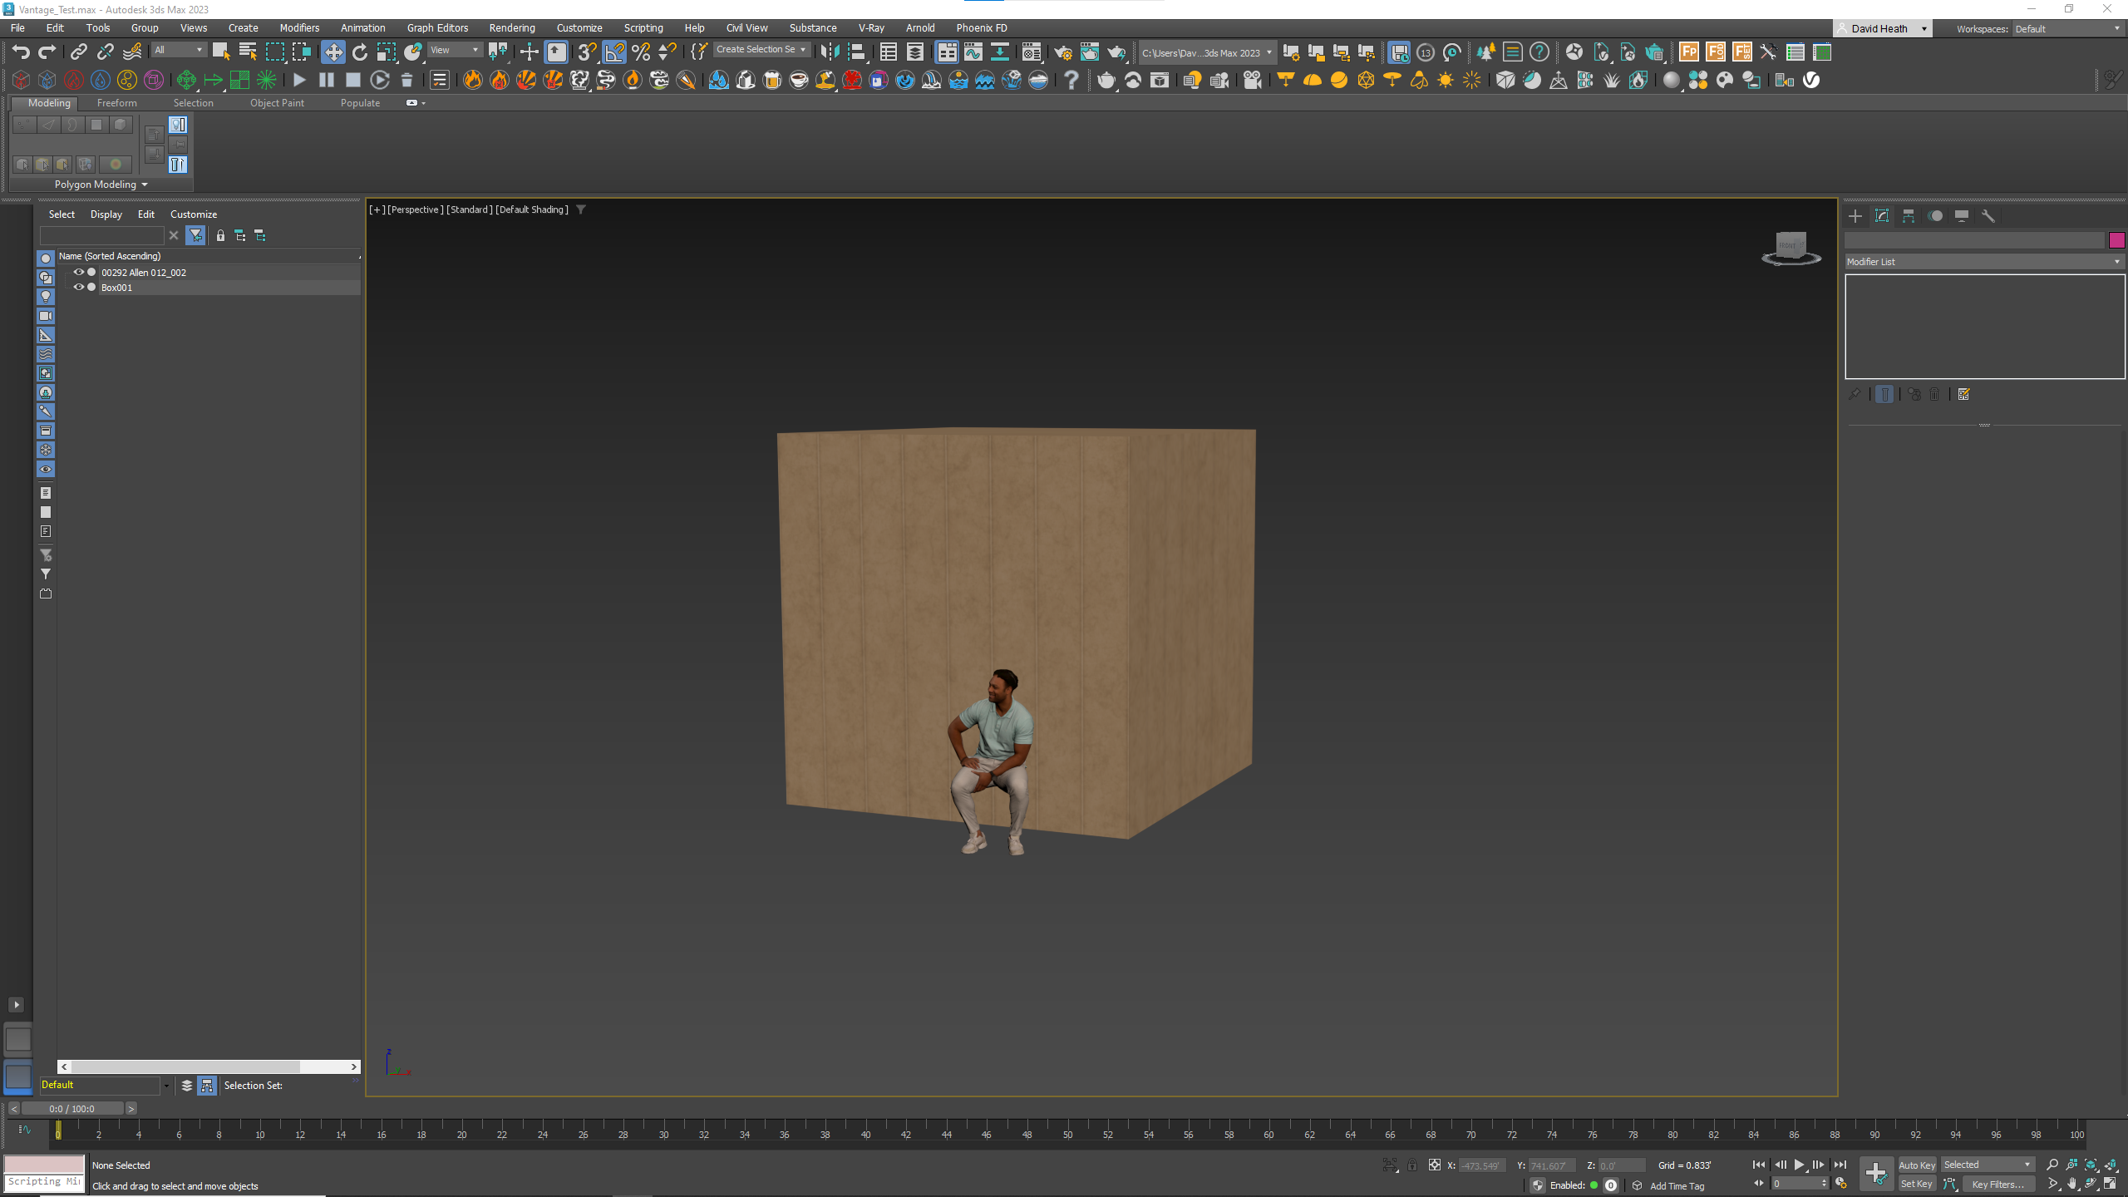This screenshot has width=2128, height=1197.
Task: Open the Display command panel tab
Action: click(x=1962, y=216)
